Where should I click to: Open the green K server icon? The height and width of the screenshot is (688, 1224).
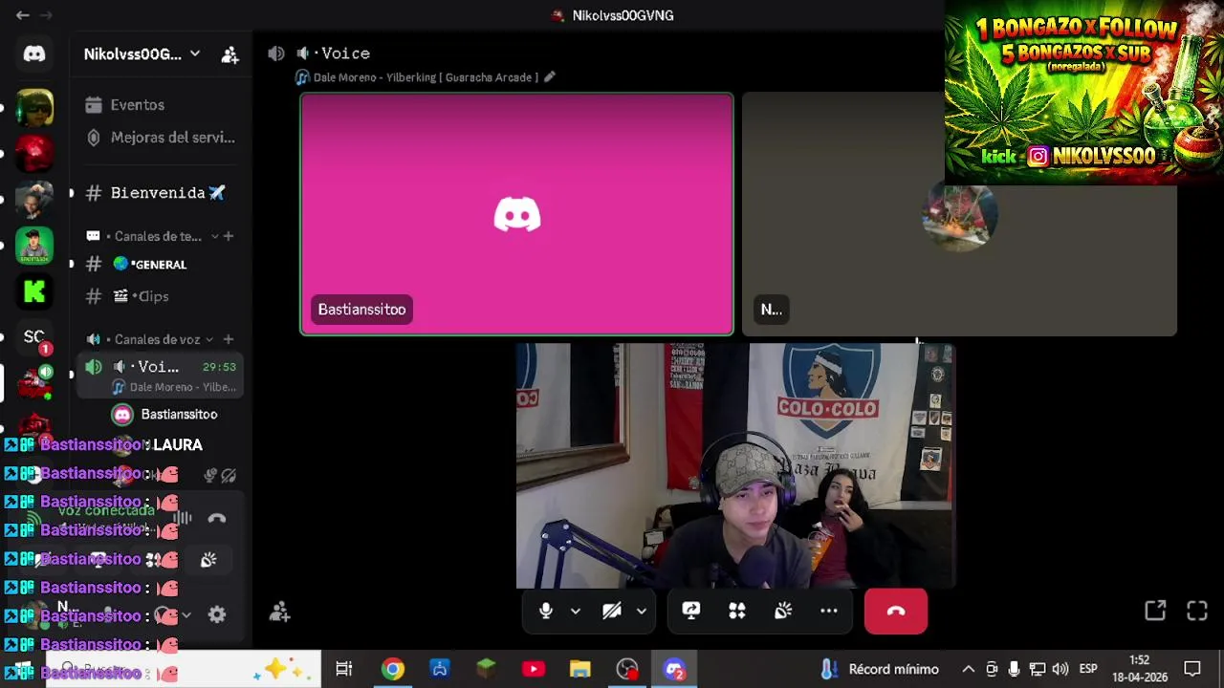click(34, 291)
